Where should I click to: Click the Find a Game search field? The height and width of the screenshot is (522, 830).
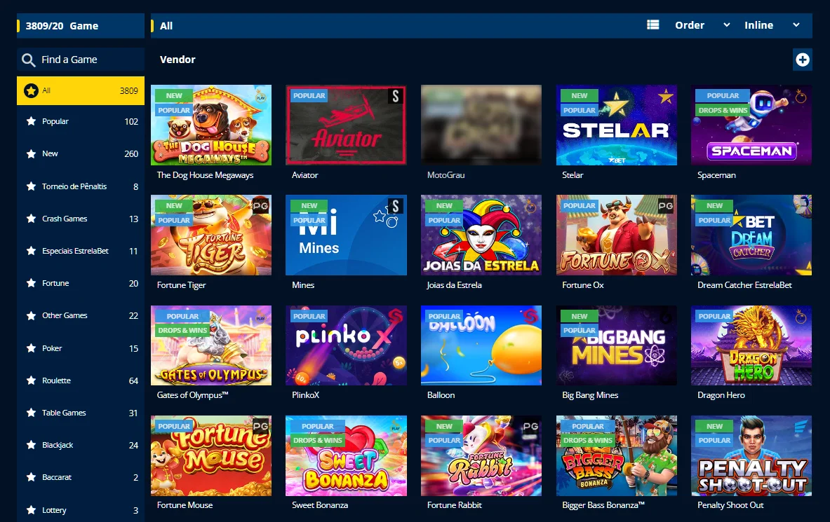tap(81, 60)
